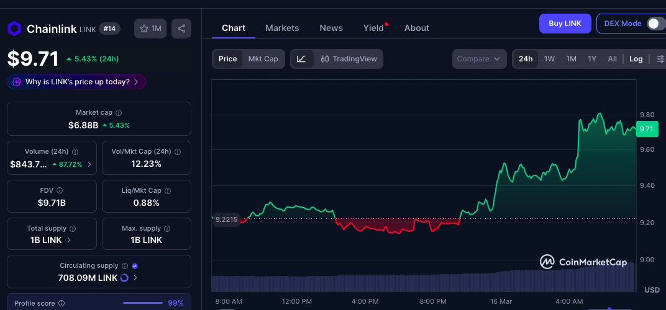The width and height of the screenshot is (666, 310).
Task: Expand Total supply 1B LINK chevron
Action: 69,240
